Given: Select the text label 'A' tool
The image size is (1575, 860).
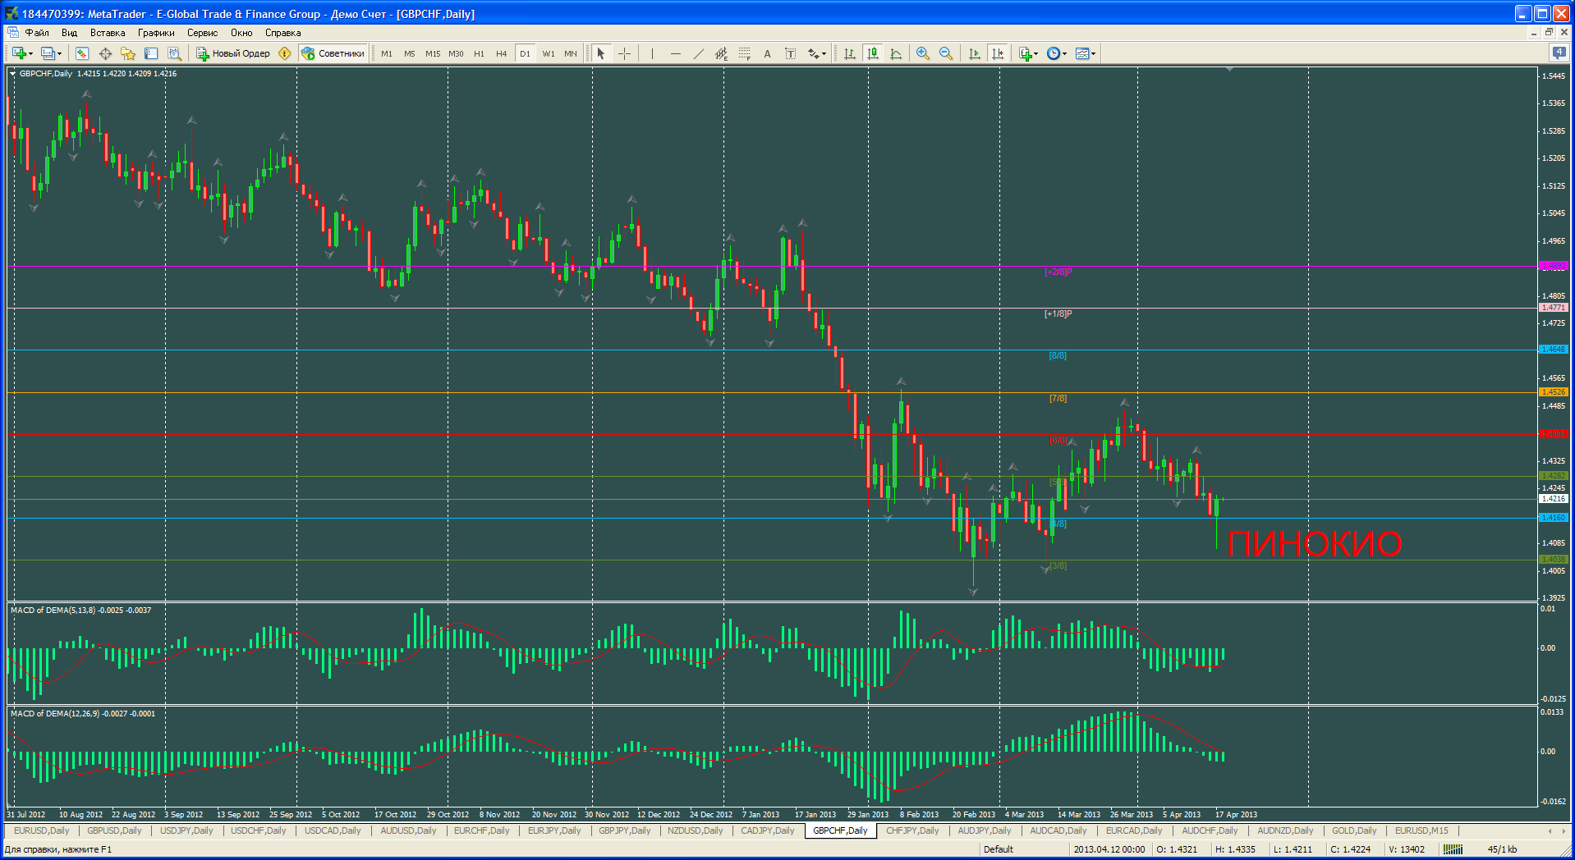Looking at the screenshot, I should pyautogui.click(x=767, y=53).
